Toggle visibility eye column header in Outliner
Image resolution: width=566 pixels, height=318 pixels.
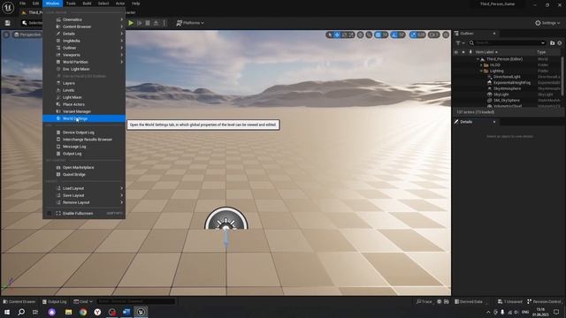[x=456, y=52]
